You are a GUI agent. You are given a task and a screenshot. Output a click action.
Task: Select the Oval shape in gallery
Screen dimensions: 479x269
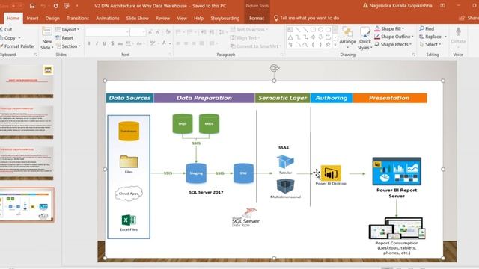(320, 30)
